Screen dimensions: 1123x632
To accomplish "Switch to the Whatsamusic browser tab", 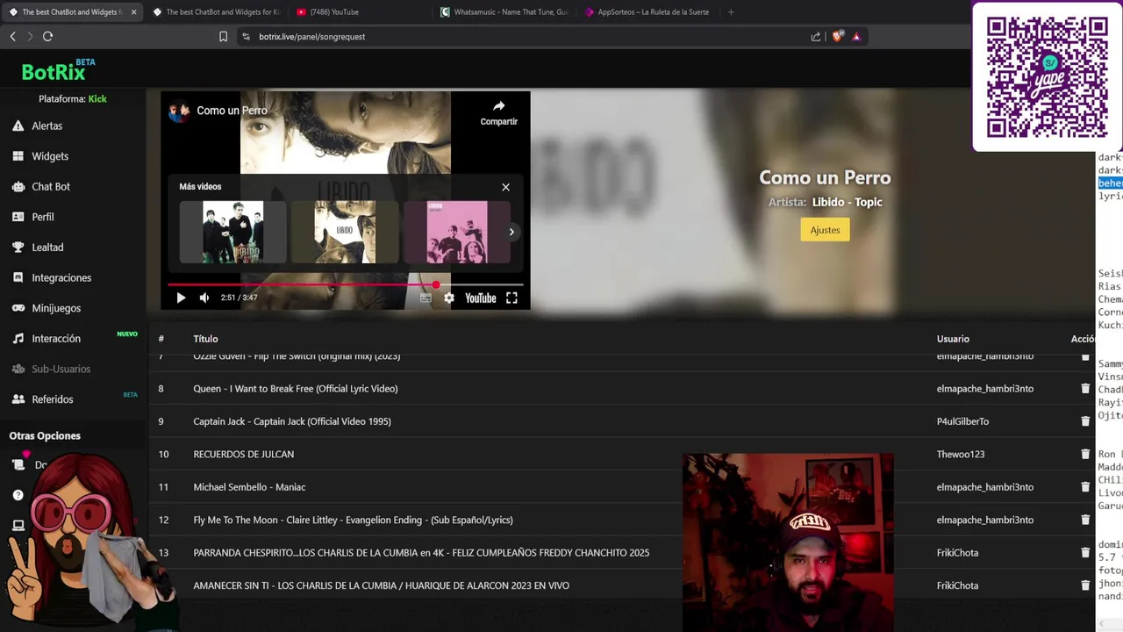I will [x=504, y=12].
